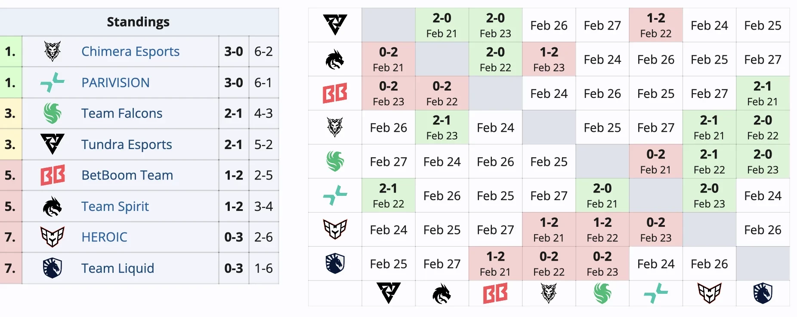Click Falcons logo in crosstable's left column

(x=335, y=162)
